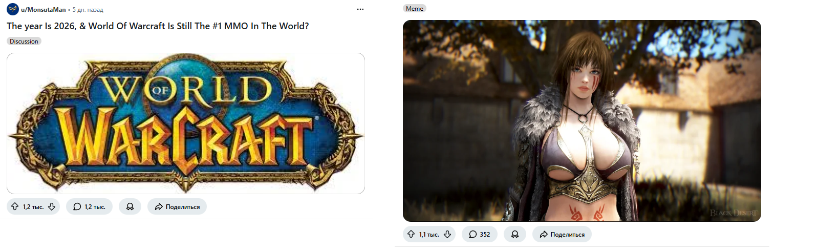Select the Meme flair tag
Screen dimensions: 818x251
coord(415,9)
